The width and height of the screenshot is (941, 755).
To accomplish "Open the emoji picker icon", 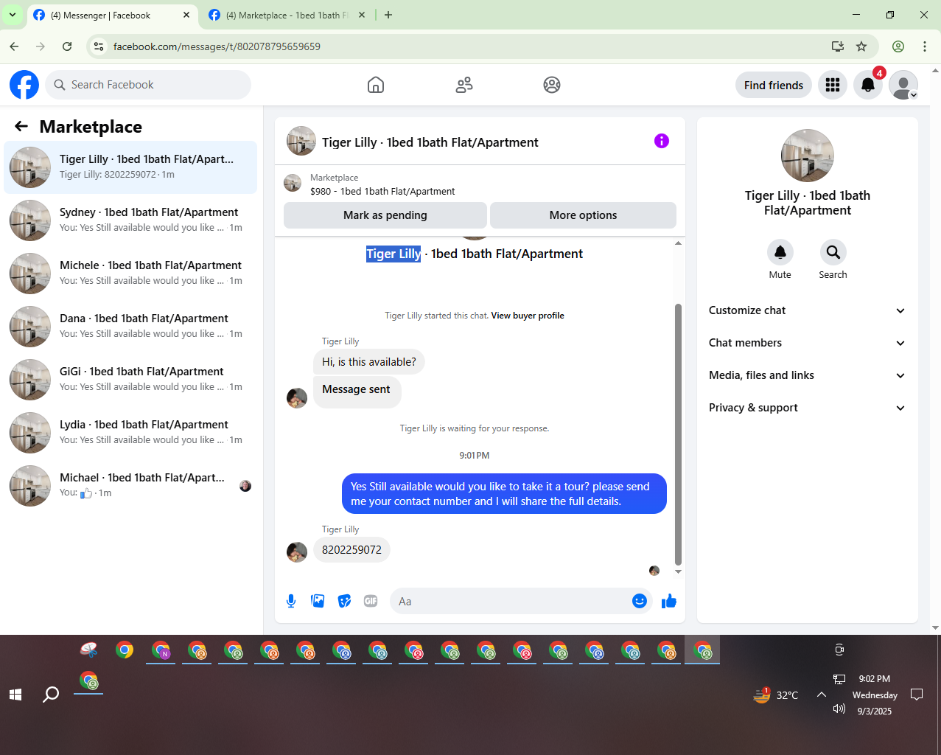I will coord(640,601).
